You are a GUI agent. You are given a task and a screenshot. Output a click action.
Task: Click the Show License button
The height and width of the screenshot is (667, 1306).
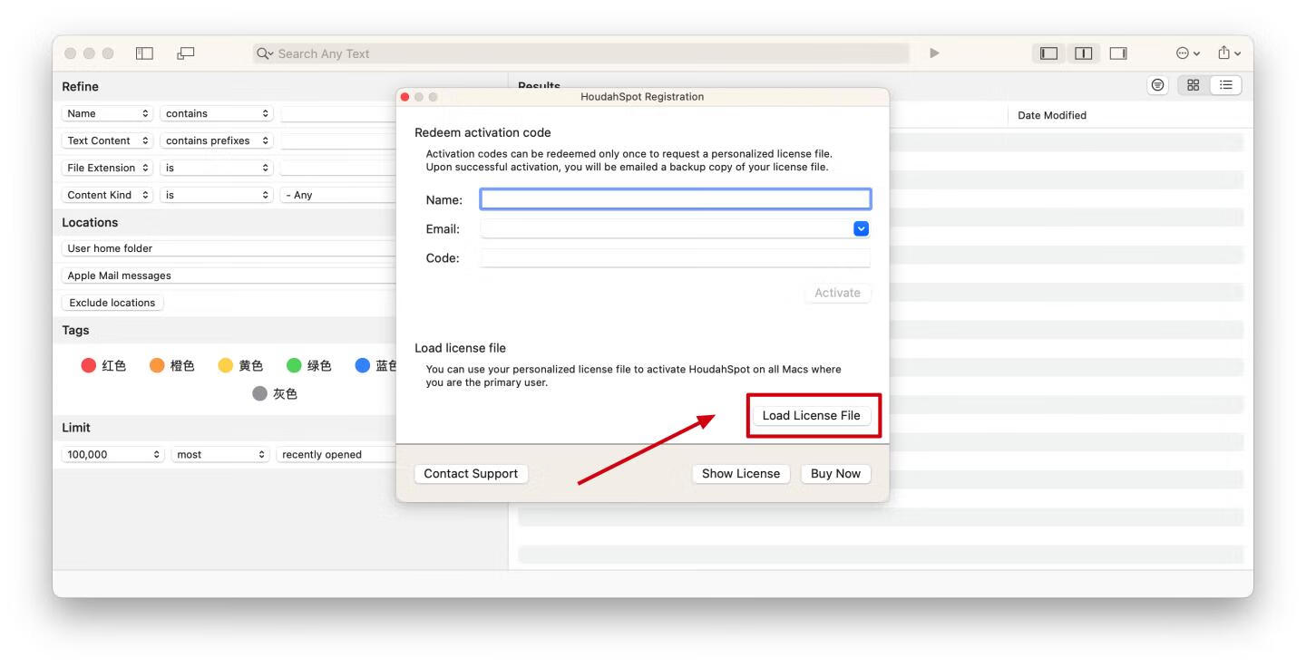coord(741,473)
